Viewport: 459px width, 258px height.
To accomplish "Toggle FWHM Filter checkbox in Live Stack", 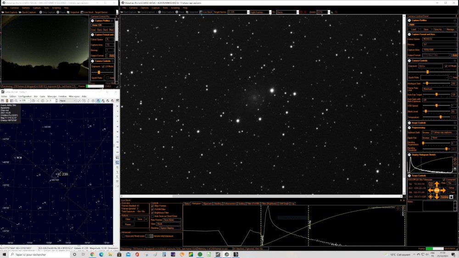I will pos(152,209).
